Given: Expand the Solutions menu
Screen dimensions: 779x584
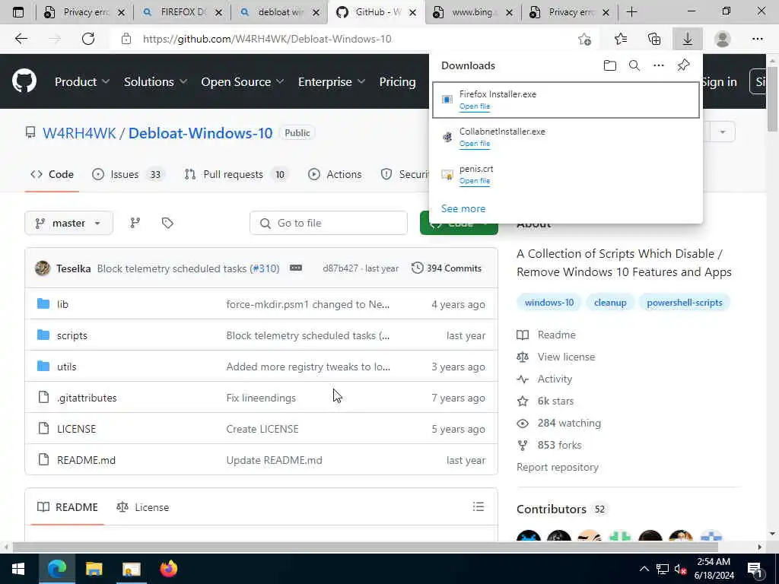Looking at the screenshot, I should point(155,81).
